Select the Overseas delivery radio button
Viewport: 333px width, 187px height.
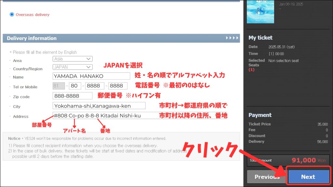12,14
